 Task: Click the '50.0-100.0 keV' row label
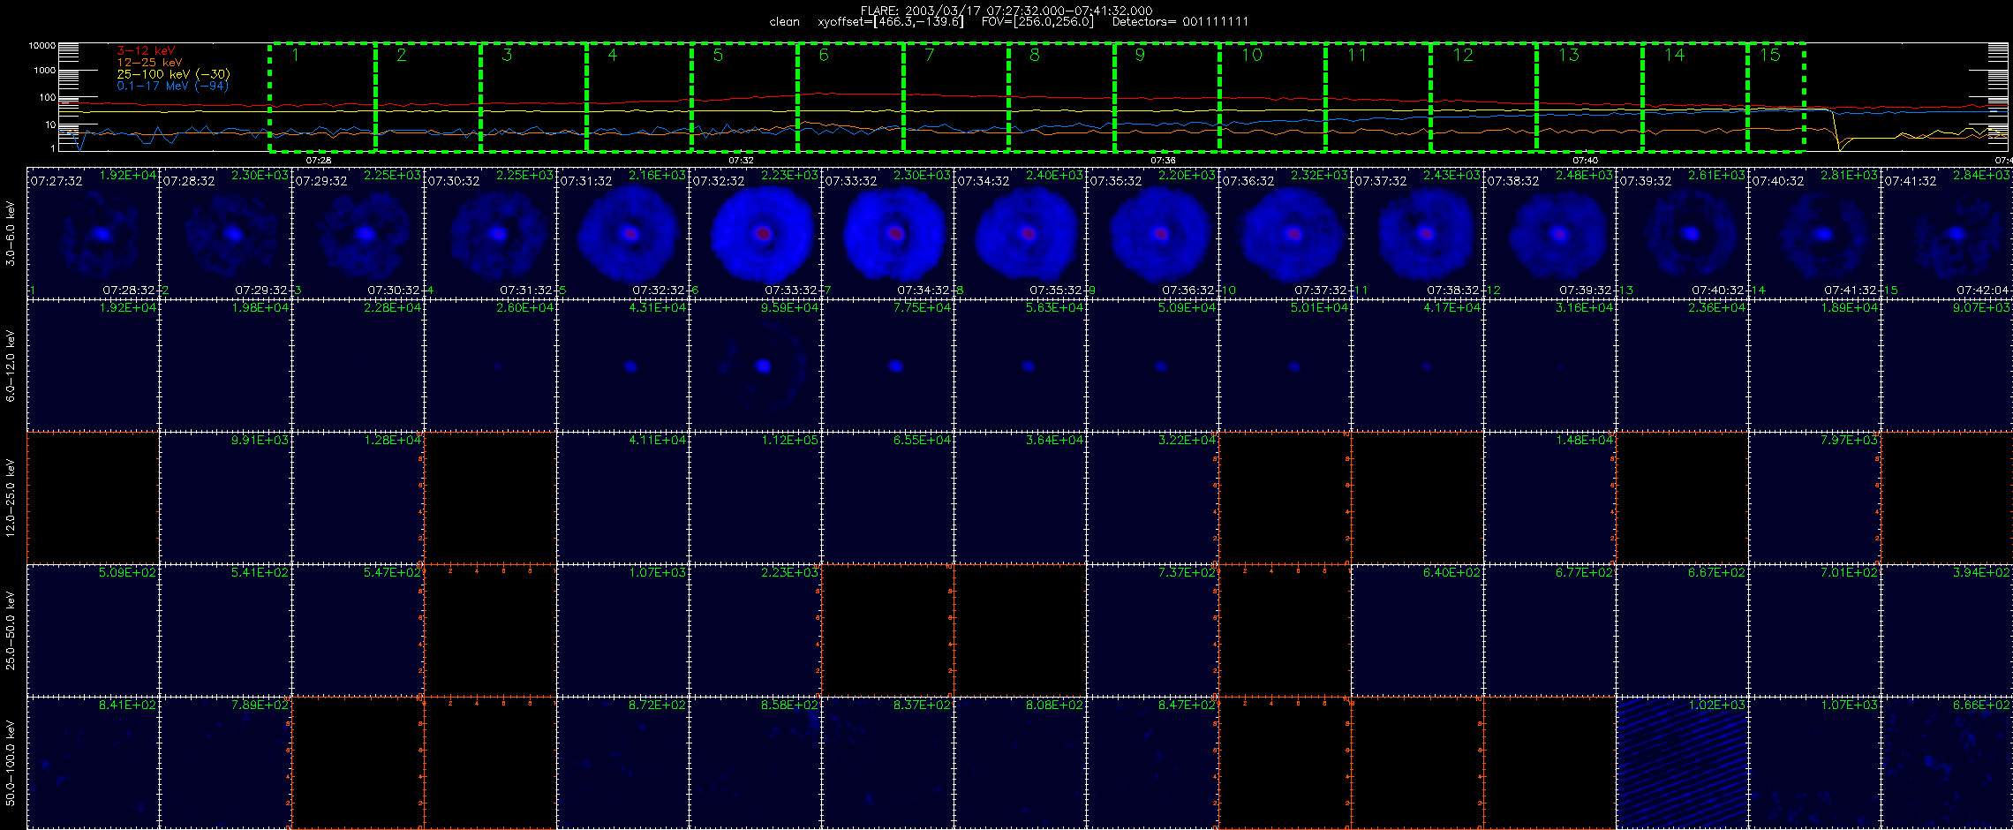11,763
